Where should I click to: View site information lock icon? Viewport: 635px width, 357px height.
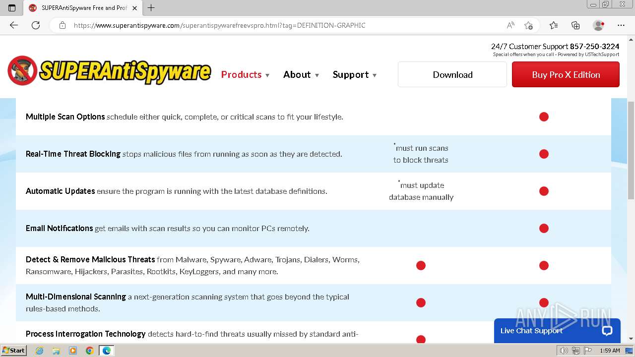63,25
